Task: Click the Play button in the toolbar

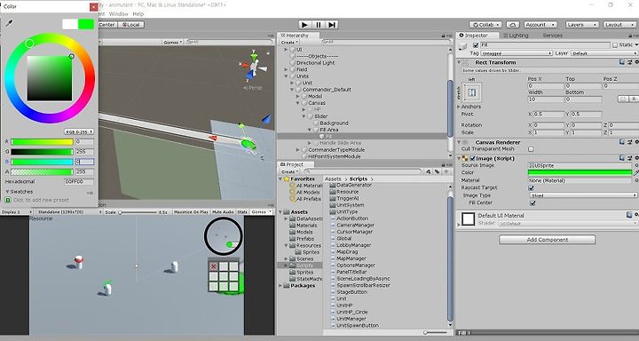Action: (x=304, y=25)
